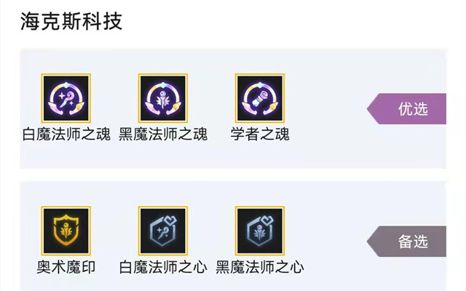The width and height of the screenshot is (466, 291).
Task: Tap the 学者之魂 scroll icon
Action: click(x=260, y=98)
